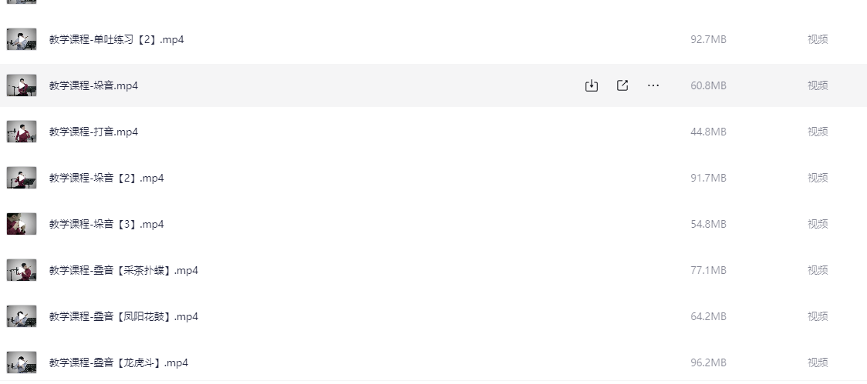Select the row showing 44.8MB size
The width and height of the screenshot is (867, 384).
[433, 132]
